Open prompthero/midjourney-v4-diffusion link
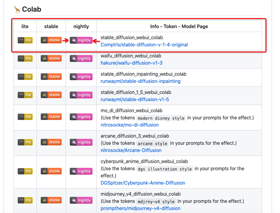 pos(140,208)
